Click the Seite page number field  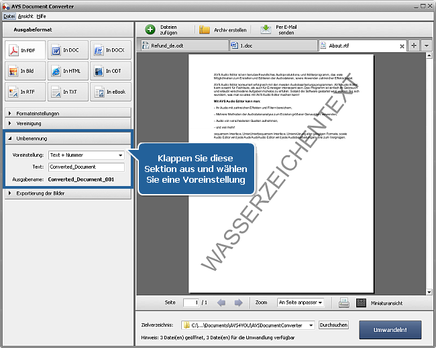point(191,302)
